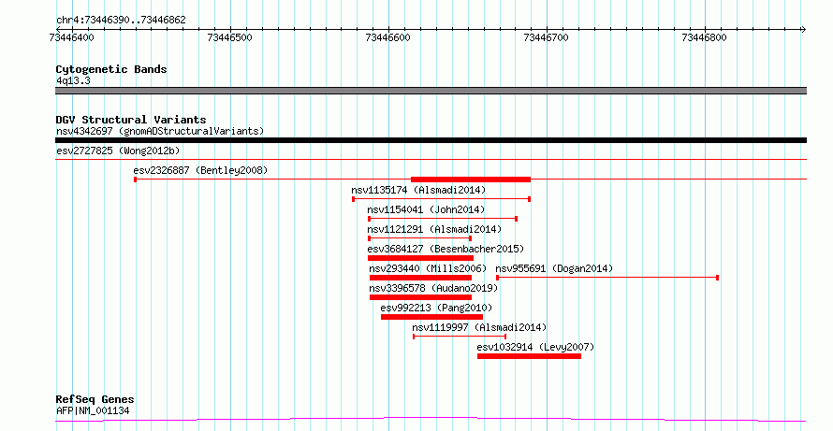This screenshot has width=833, height=431.
Task: Click the AFP|NM_001134 gene label
Action: pyautogui.click(x=93, y=410)
